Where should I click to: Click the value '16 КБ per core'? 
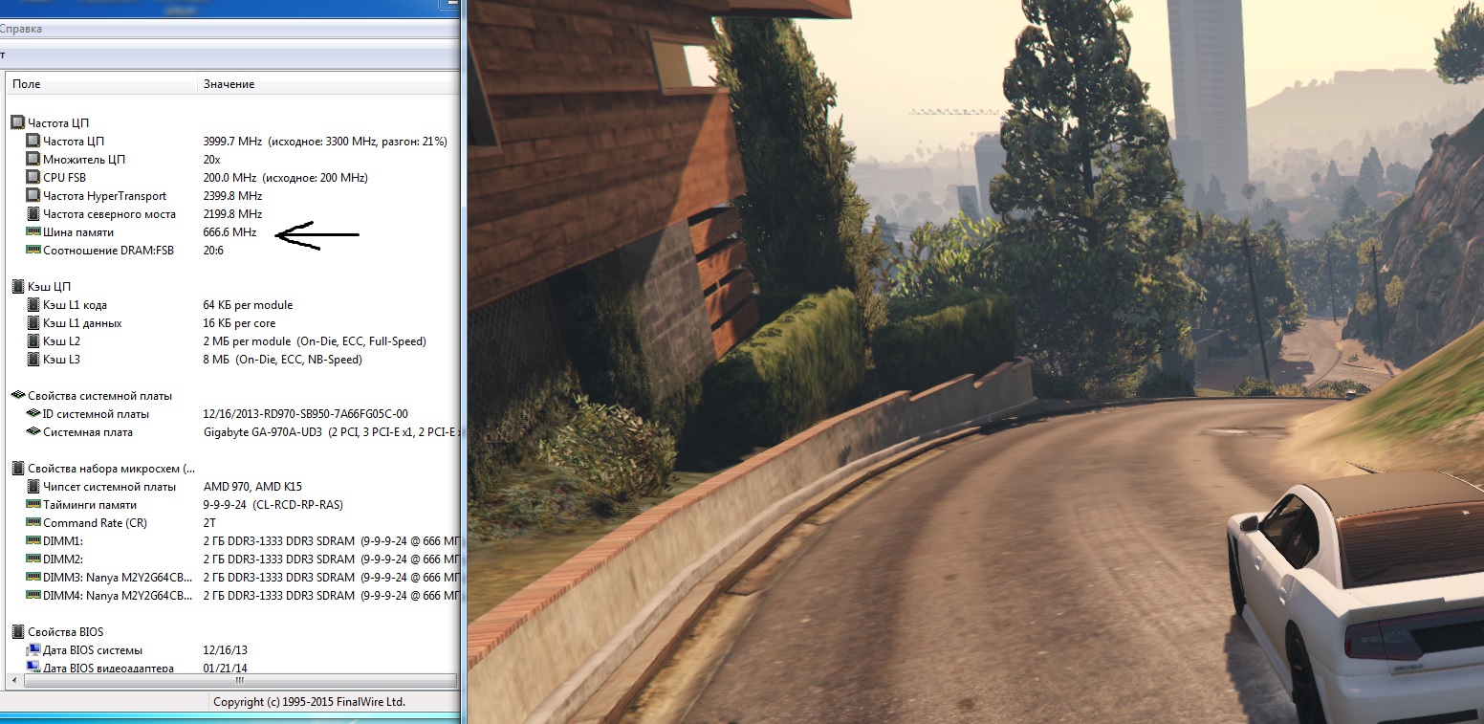pos(240,323)
